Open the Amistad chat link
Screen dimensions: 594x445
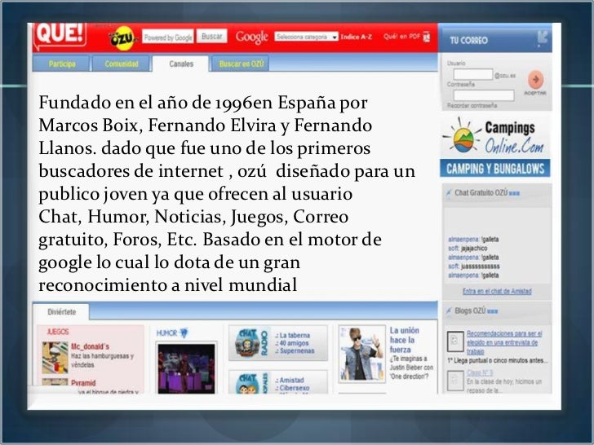[292, 380]
